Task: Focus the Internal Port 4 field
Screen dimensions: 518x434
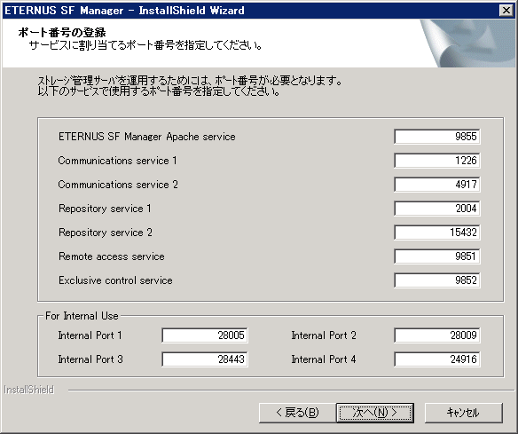Action: coord(436,359)
